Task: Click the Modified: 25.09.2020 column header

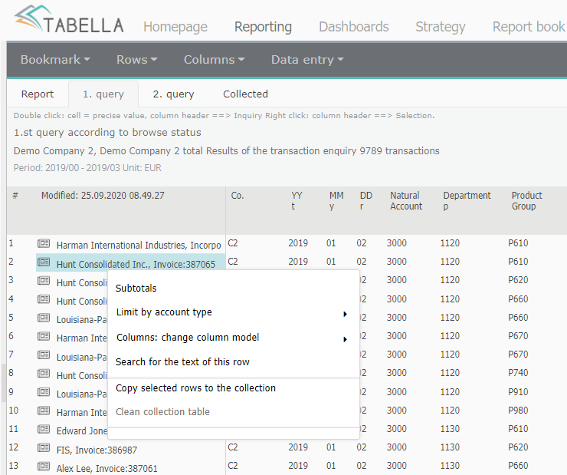Action: 103,196
